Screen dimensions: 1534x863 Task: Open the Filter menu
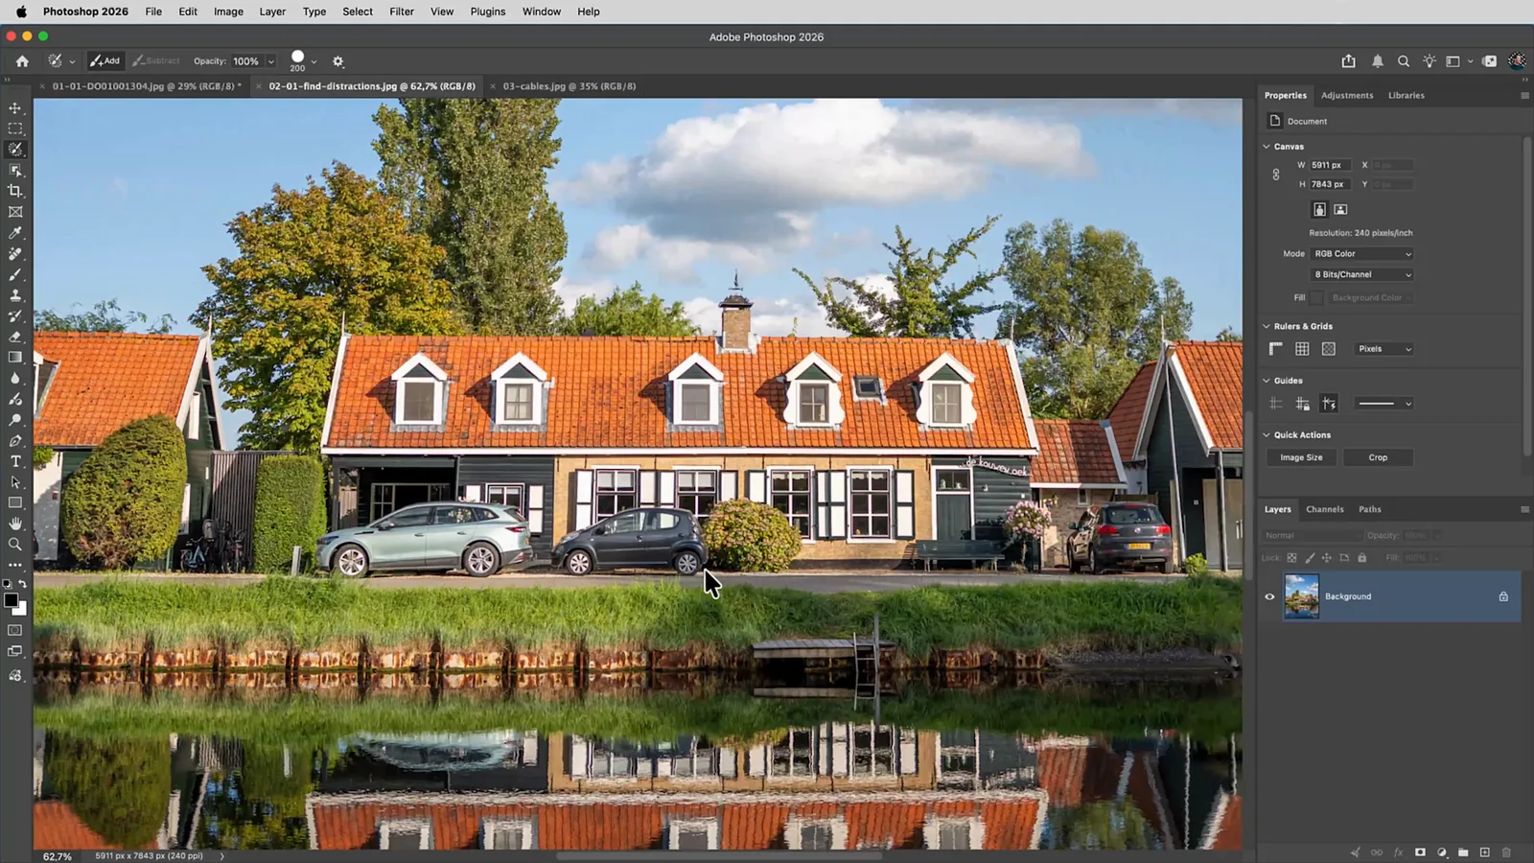click(402, 12)
